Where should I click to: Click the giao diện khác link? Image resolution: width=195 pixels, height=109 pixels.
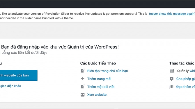click(10, 86)
